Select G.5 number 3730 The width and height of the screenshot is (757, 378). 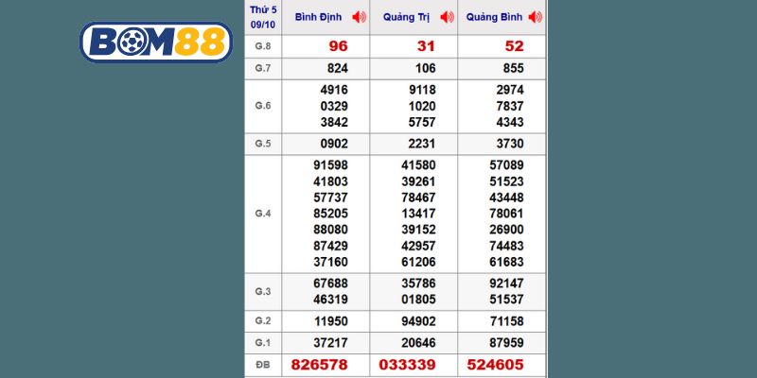point(510,144)
